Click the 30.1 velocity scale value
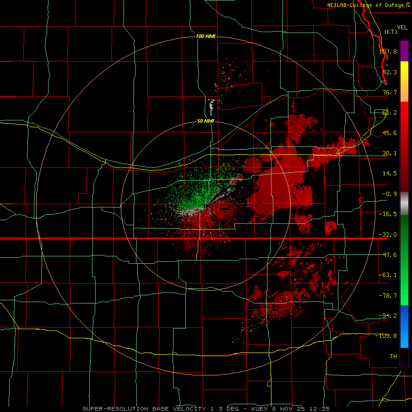Screen dimensions: 412x412 [x=390, y=153]
